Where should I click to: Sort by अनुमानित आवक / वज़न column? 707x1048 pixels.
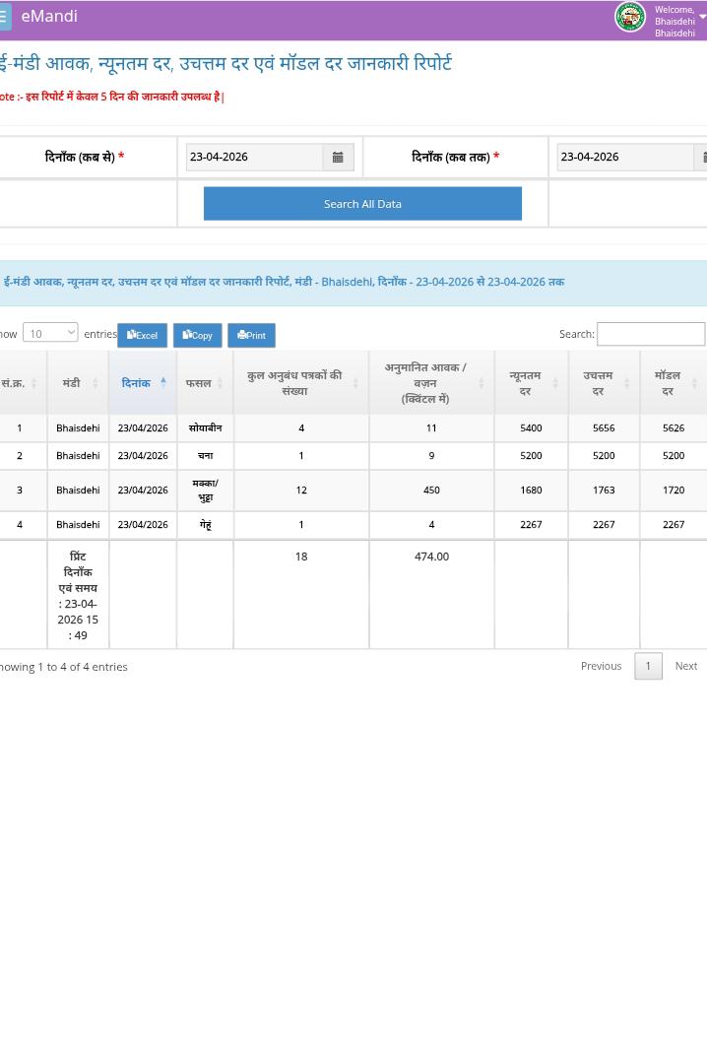pos(430,382)
